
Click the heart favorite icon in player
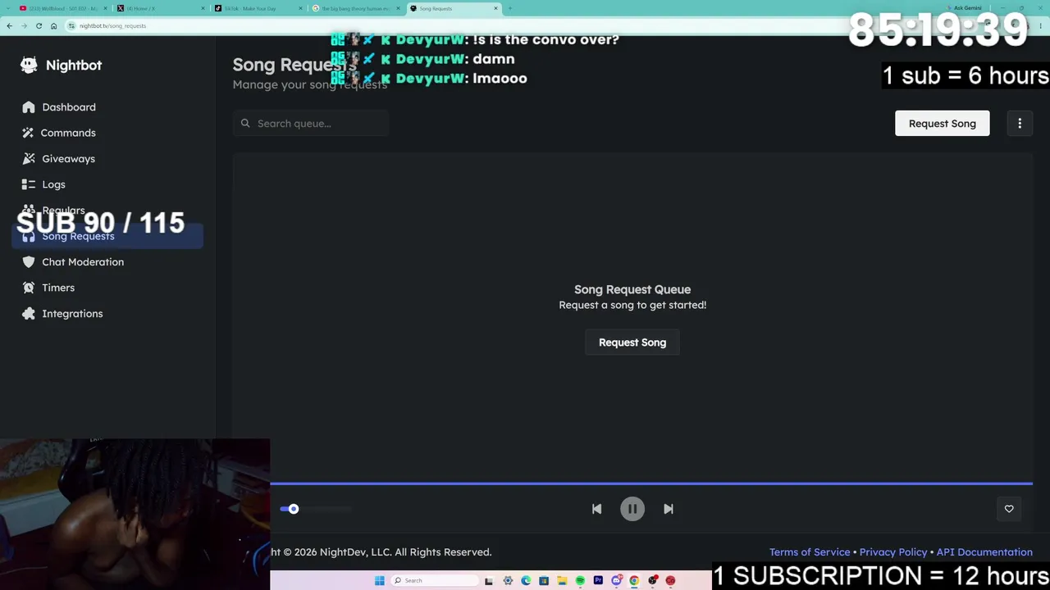coord(1009,509)
